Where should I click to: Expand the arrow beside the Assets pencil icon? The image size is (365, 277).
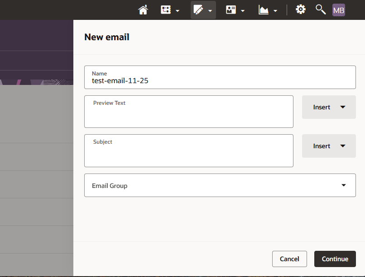pyautogui.click(x=210, y=11)
